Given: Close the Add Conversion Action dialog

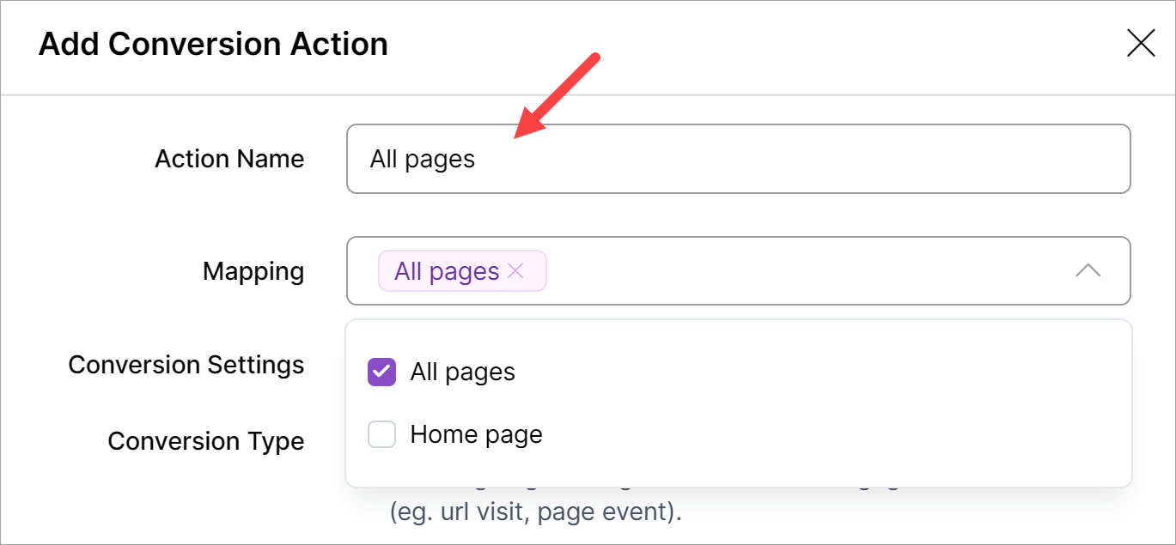Looking at the screenshot, I should click(x=1140, y=43).
